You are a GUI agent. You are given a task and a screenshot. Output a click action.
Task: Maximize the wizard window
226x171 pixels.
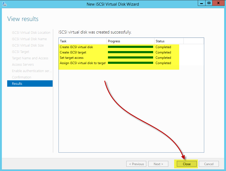tap(209, 3)
